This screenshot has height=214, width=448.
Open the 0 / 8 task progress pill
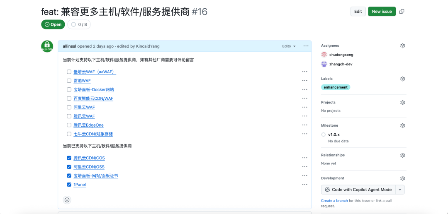(x=79, y=24)
